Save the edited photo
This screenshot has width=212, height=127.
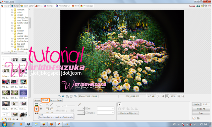[201, 113]
